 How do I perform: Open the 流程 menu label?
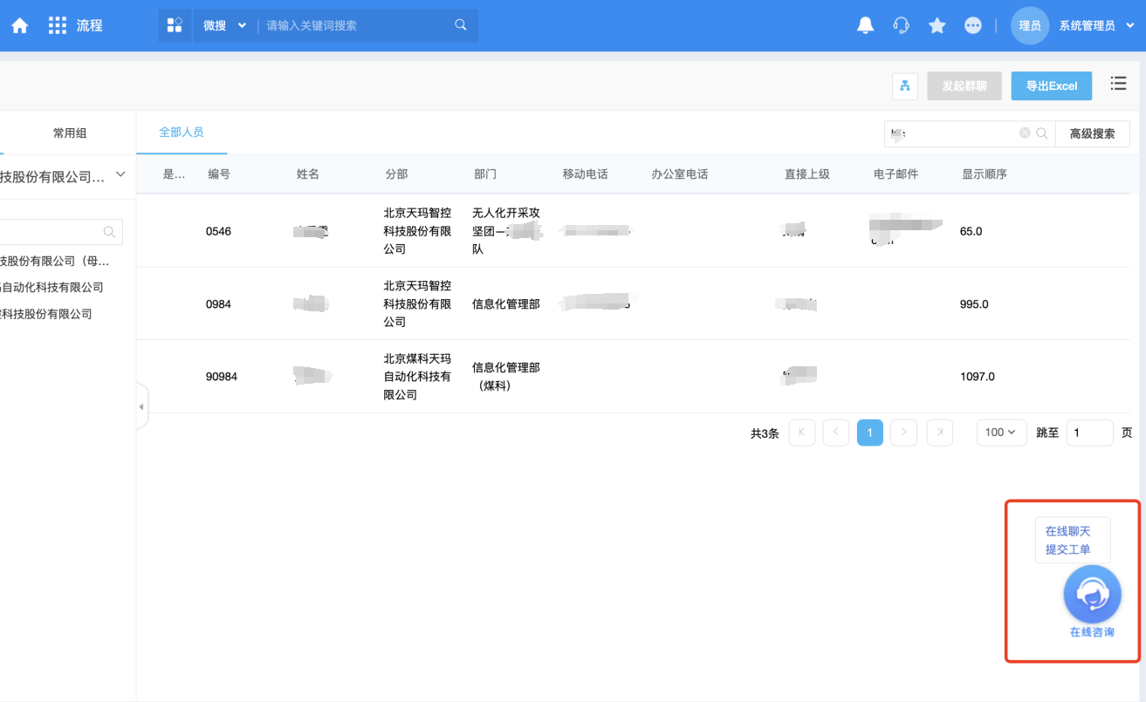pyautogui.click(x=90, y=26)
